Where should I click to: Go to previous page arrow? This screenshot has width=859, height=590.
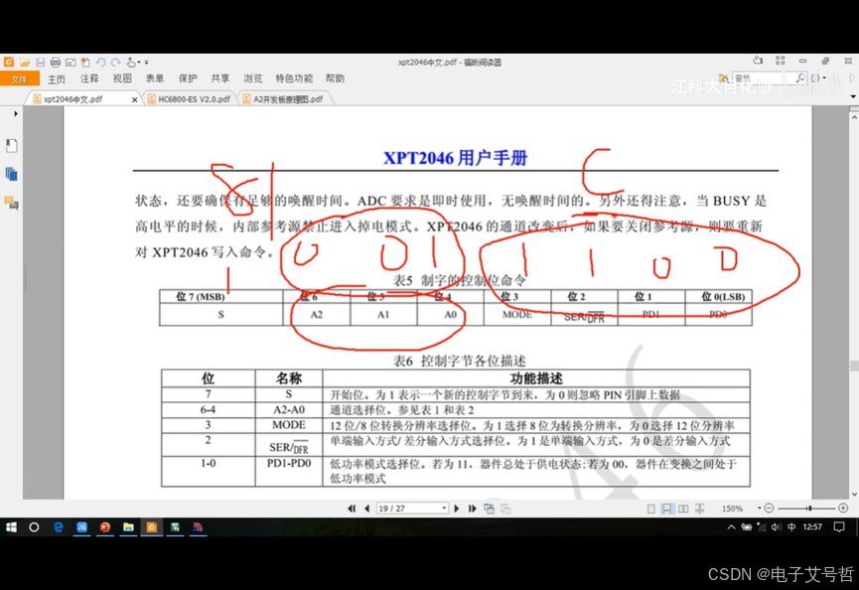point(367,509)
